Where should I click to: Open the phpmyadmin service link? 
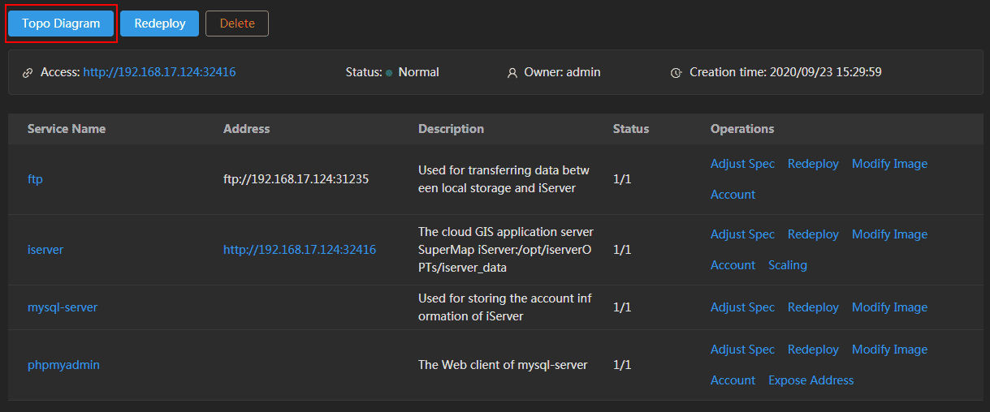tap(63, 365)
